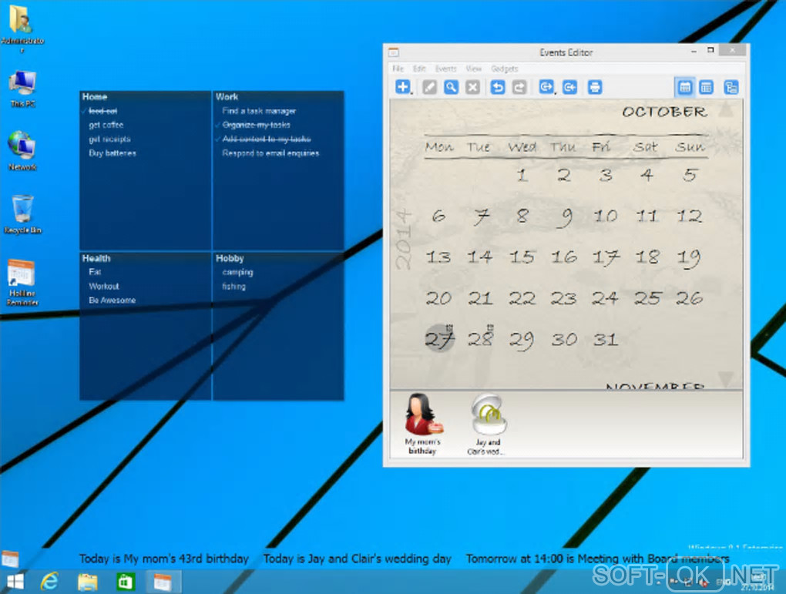Click the Redo arrow in toolbar
The image size is (786, 594).
pyautogui.click(x=519, y=87)
